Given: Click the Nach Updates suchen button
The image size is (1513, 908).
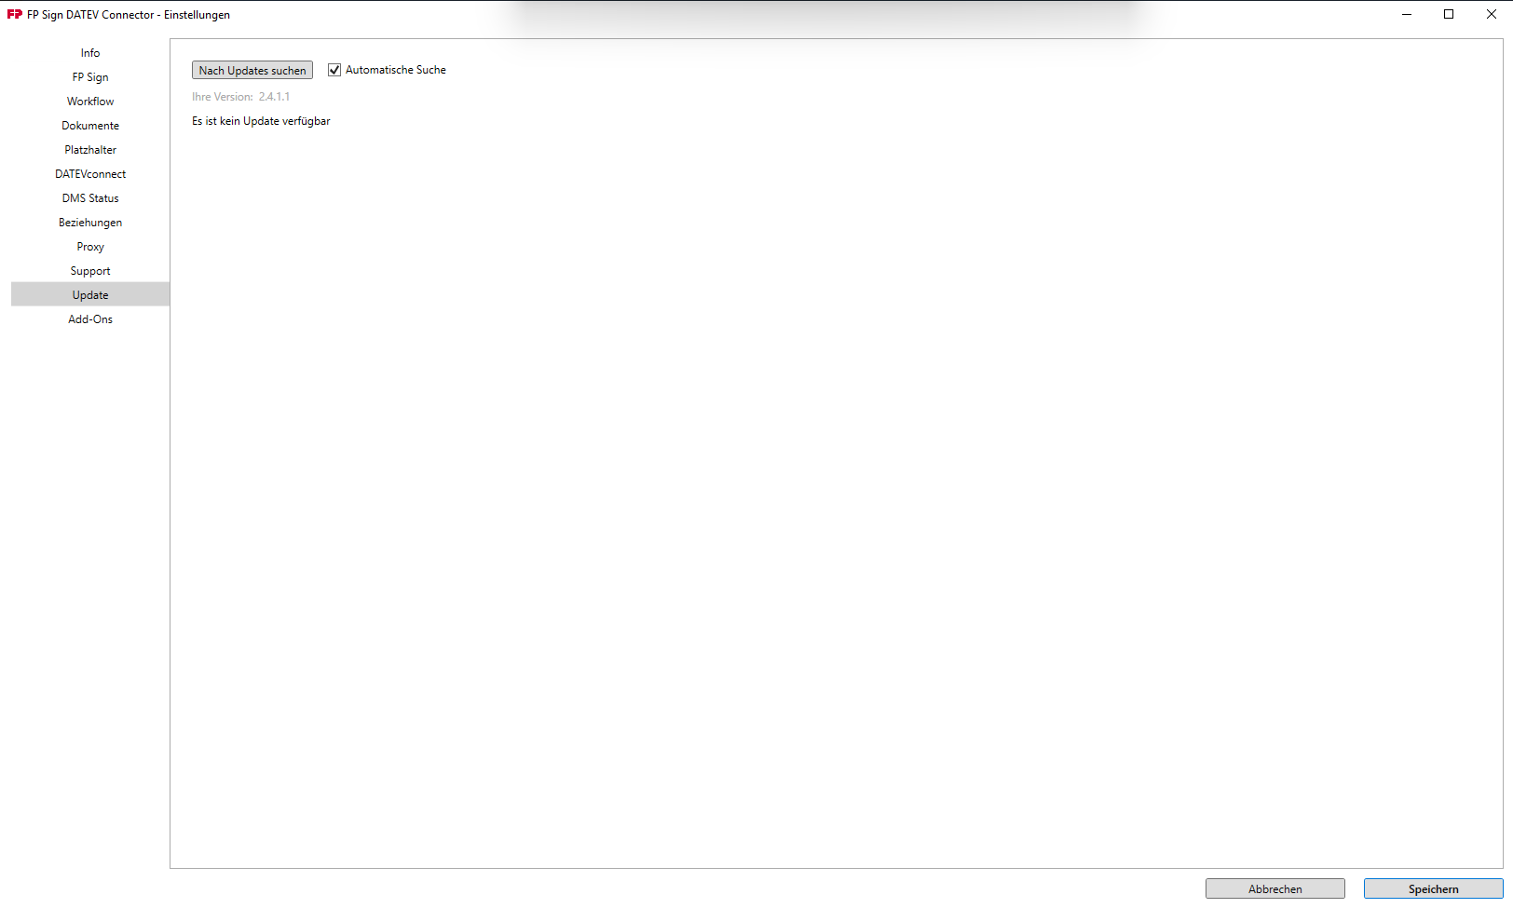Looking at the screenshot, I should click(252, 71).
